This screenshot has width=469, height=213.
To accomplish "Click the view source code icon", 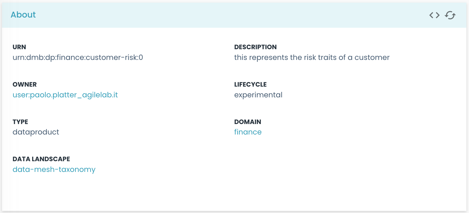I will 434,15.
